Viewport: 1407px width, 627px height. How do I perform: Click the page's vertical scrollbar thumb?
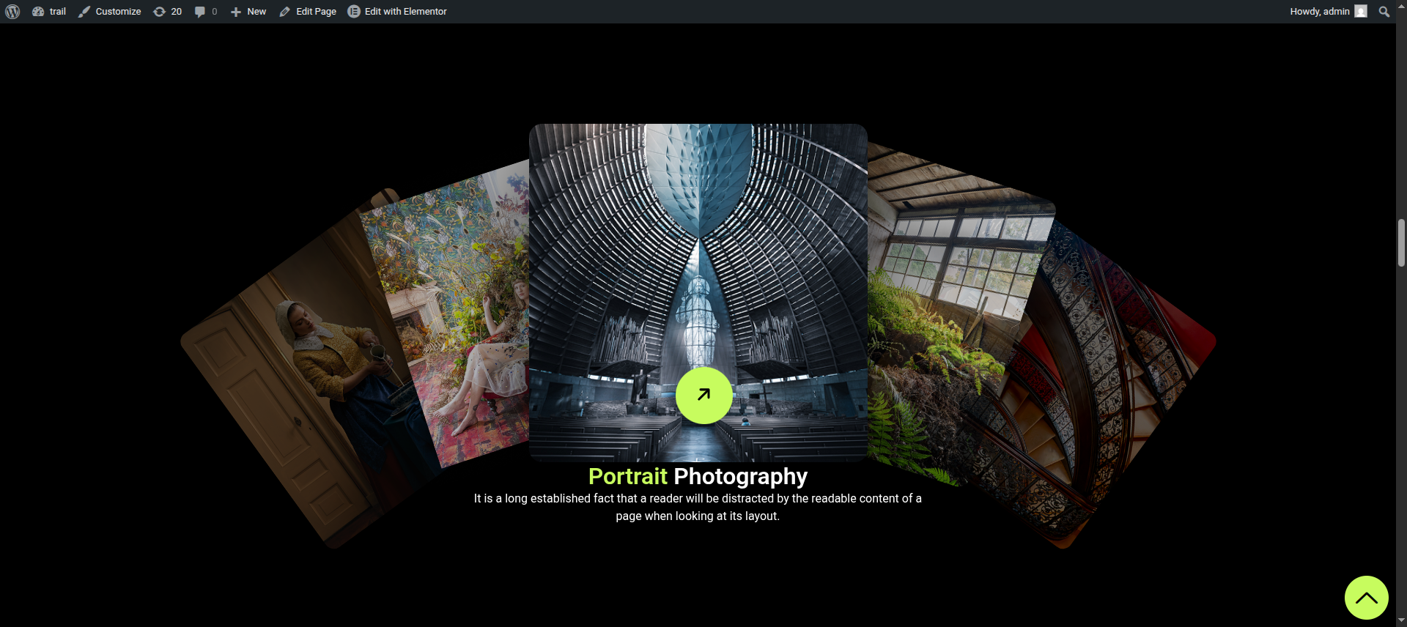pos(1401,242)
